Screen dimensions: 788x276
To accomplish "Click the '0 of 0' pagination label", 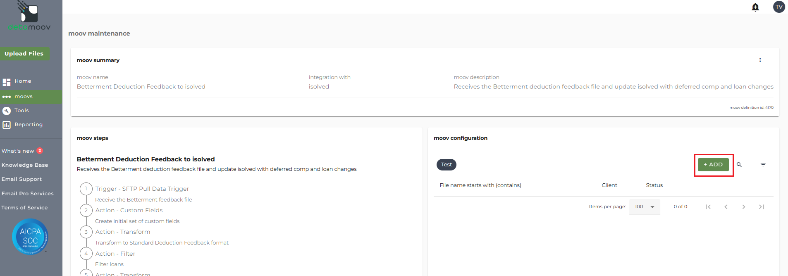I will click(x=680, y=206).
